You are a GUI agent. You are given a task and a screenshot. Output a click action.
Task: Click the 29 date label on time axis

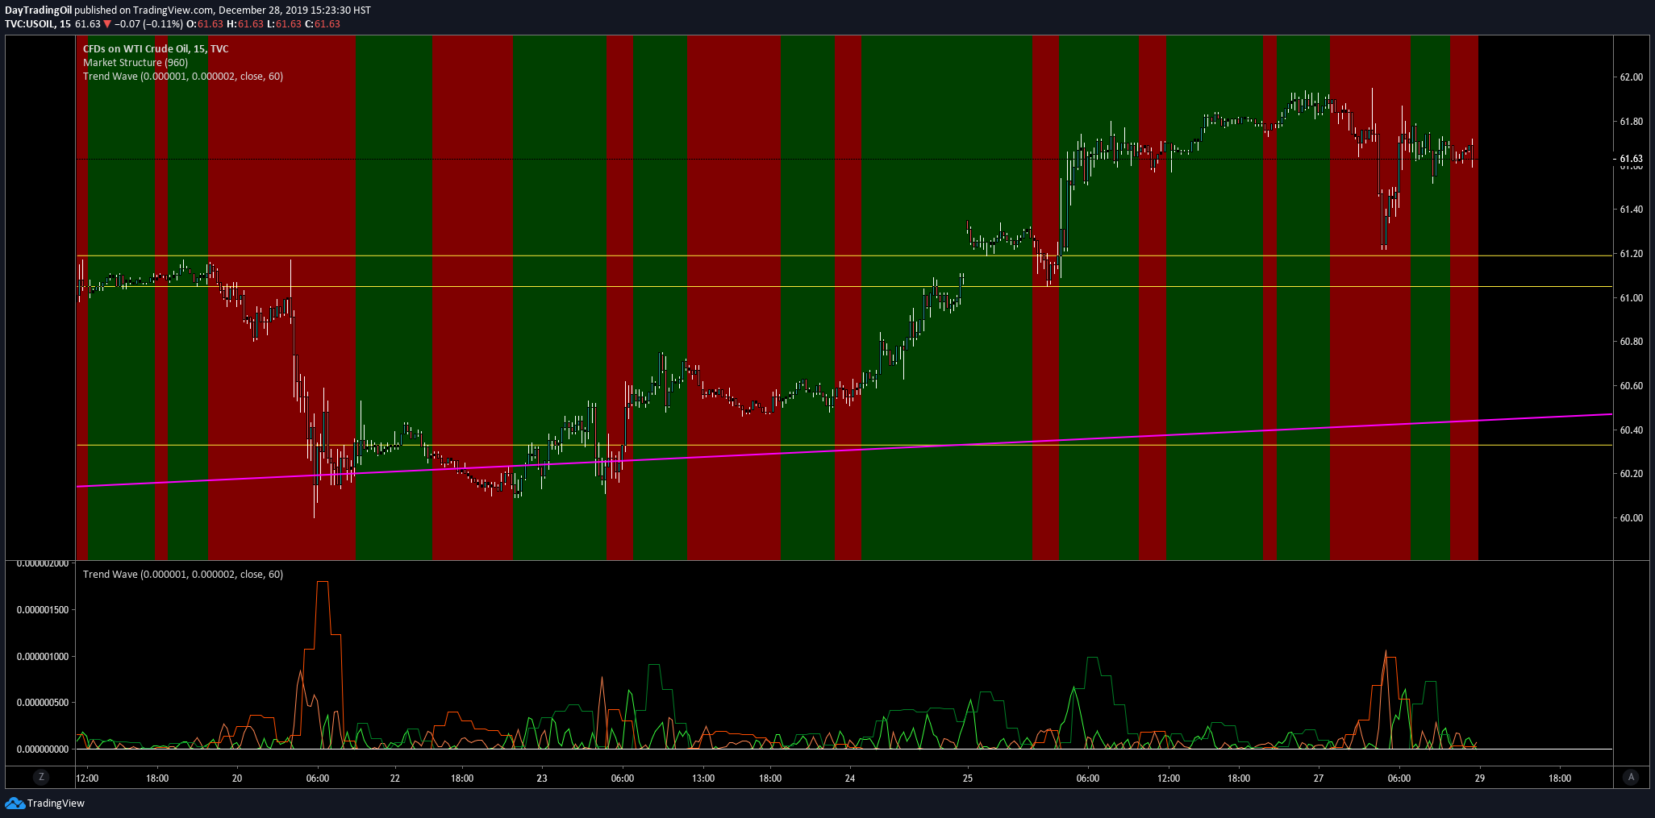coord(1480,779)
